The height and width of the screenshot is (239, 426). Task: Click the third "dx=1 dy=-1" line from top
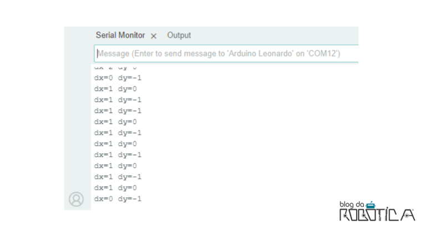(x=118, y=133)
